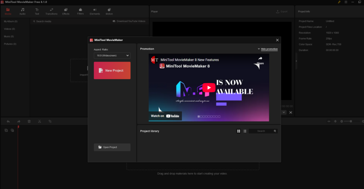Open the hamburger menu in title bar
The width and height of the screenshot is (364, 189).
click(x=346, y=2)
